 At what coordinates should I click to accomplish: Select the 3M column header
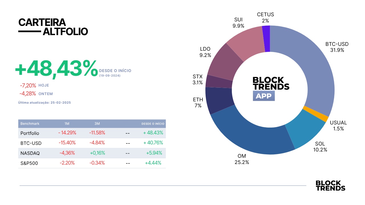point(97,124)
